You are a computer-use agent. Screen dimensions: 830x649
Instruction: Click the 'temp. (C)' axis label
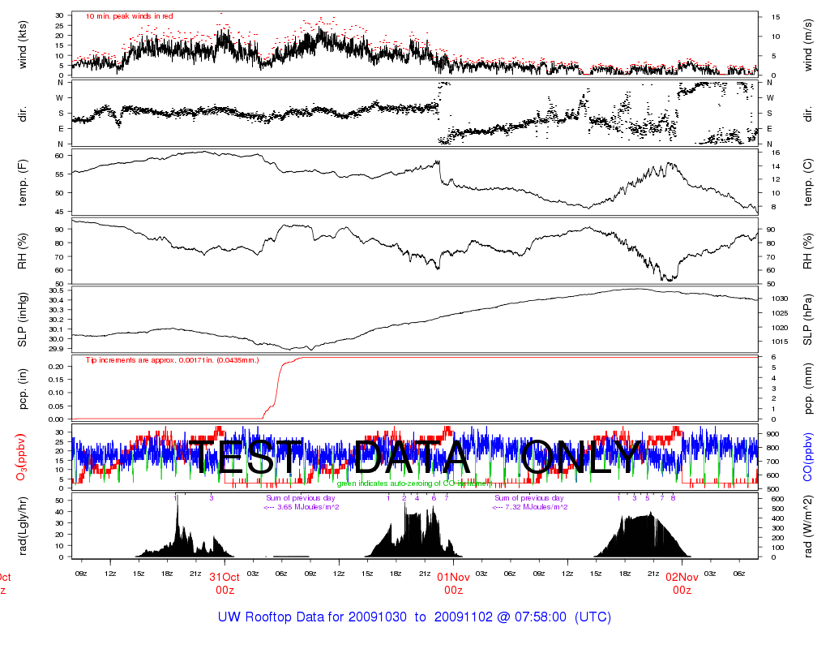click(x=807, y=182)
